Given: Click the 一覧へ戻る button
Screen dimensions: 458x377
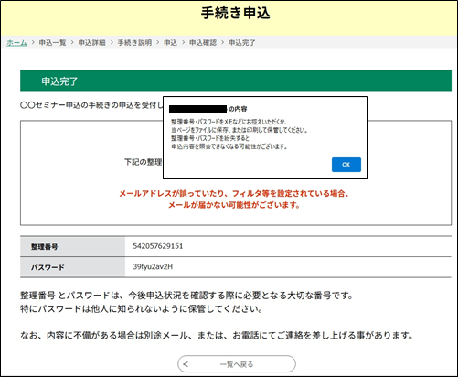Looking at the screenshot, I should click(237, 364).
